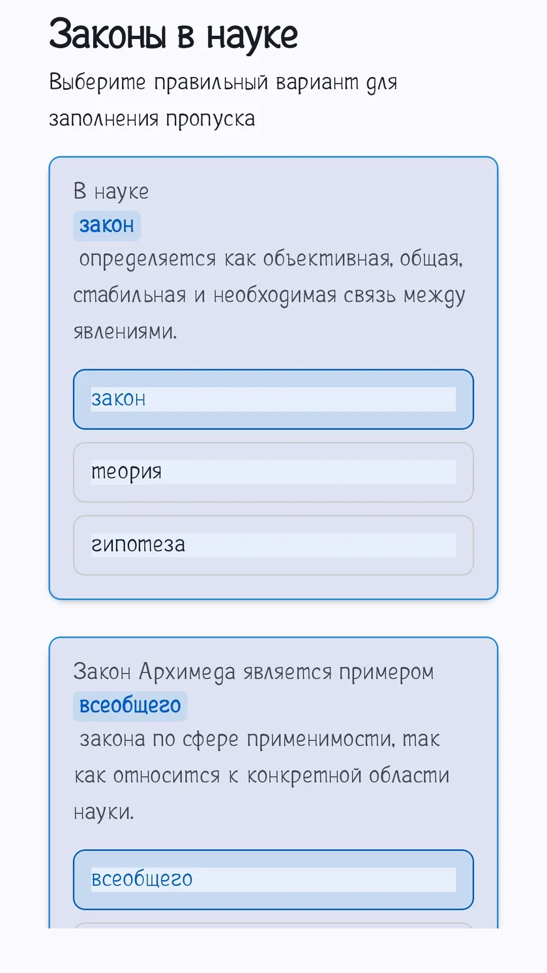
Task: Click the filled blank chip "всеобщего"
Action: 130,706
